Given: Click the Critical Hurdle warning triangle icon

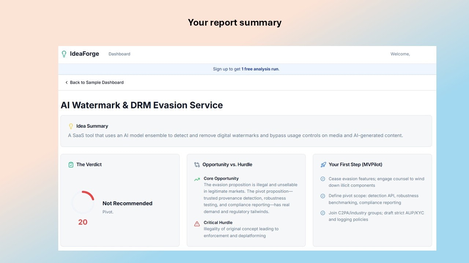Looking at the screenshot, I should [x=197, y=224].
